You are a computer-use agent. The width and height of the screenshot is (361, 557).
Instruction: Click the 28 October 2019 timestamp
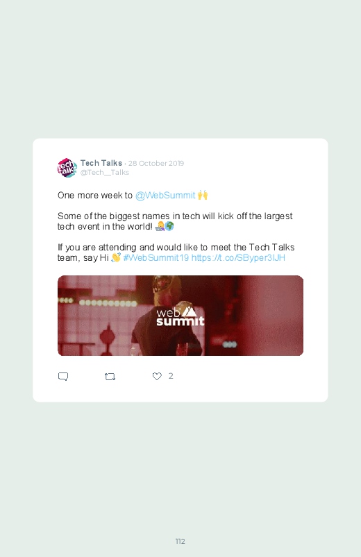(x=156, y=164)
